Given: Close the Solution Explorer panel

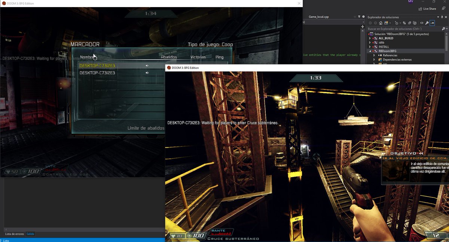Looking at the screenshot, I should (x=446, y=17).
